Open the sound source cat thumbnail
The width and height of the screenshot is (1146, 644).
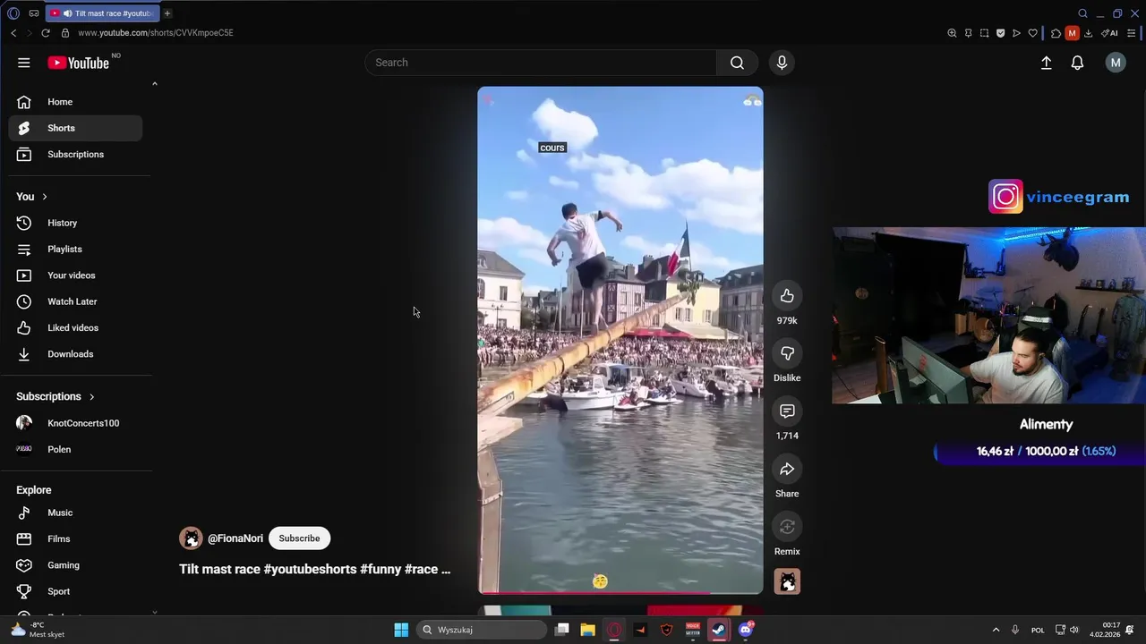787,581
